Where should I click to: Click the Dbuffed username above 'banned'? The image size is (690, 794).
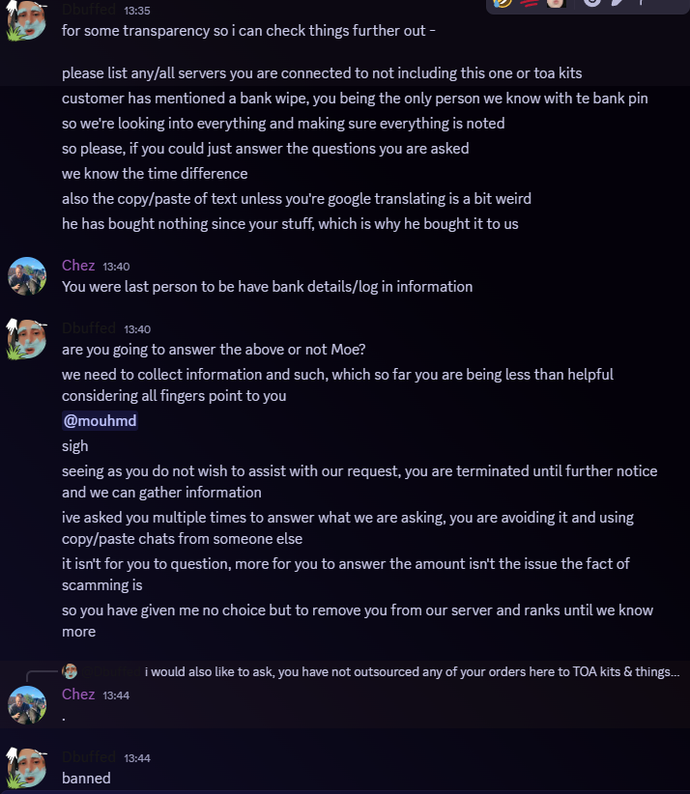click(x=89, y=757)
